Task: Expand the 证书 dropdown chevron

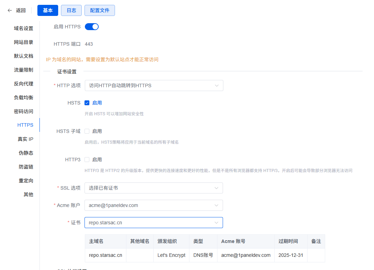Action: tap(216, 223)
